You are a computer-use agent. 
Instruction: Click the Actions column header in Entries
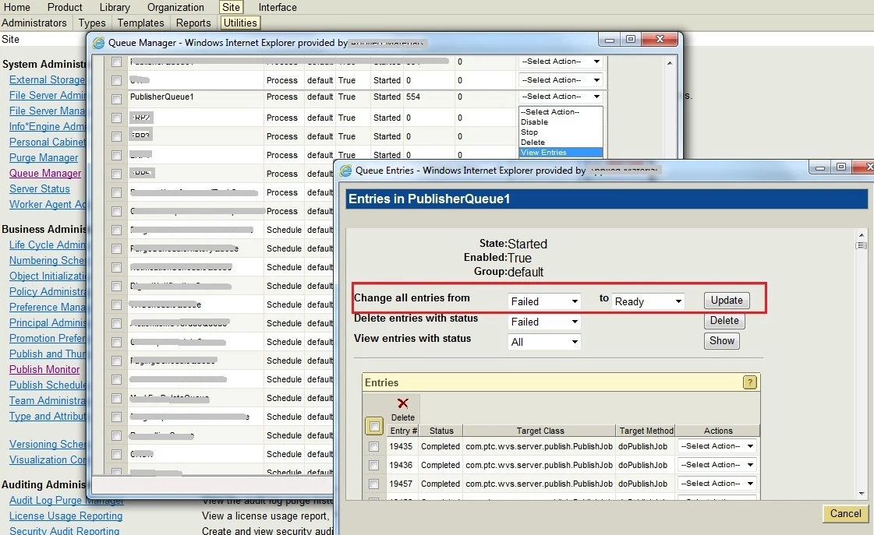click(718, 431)
